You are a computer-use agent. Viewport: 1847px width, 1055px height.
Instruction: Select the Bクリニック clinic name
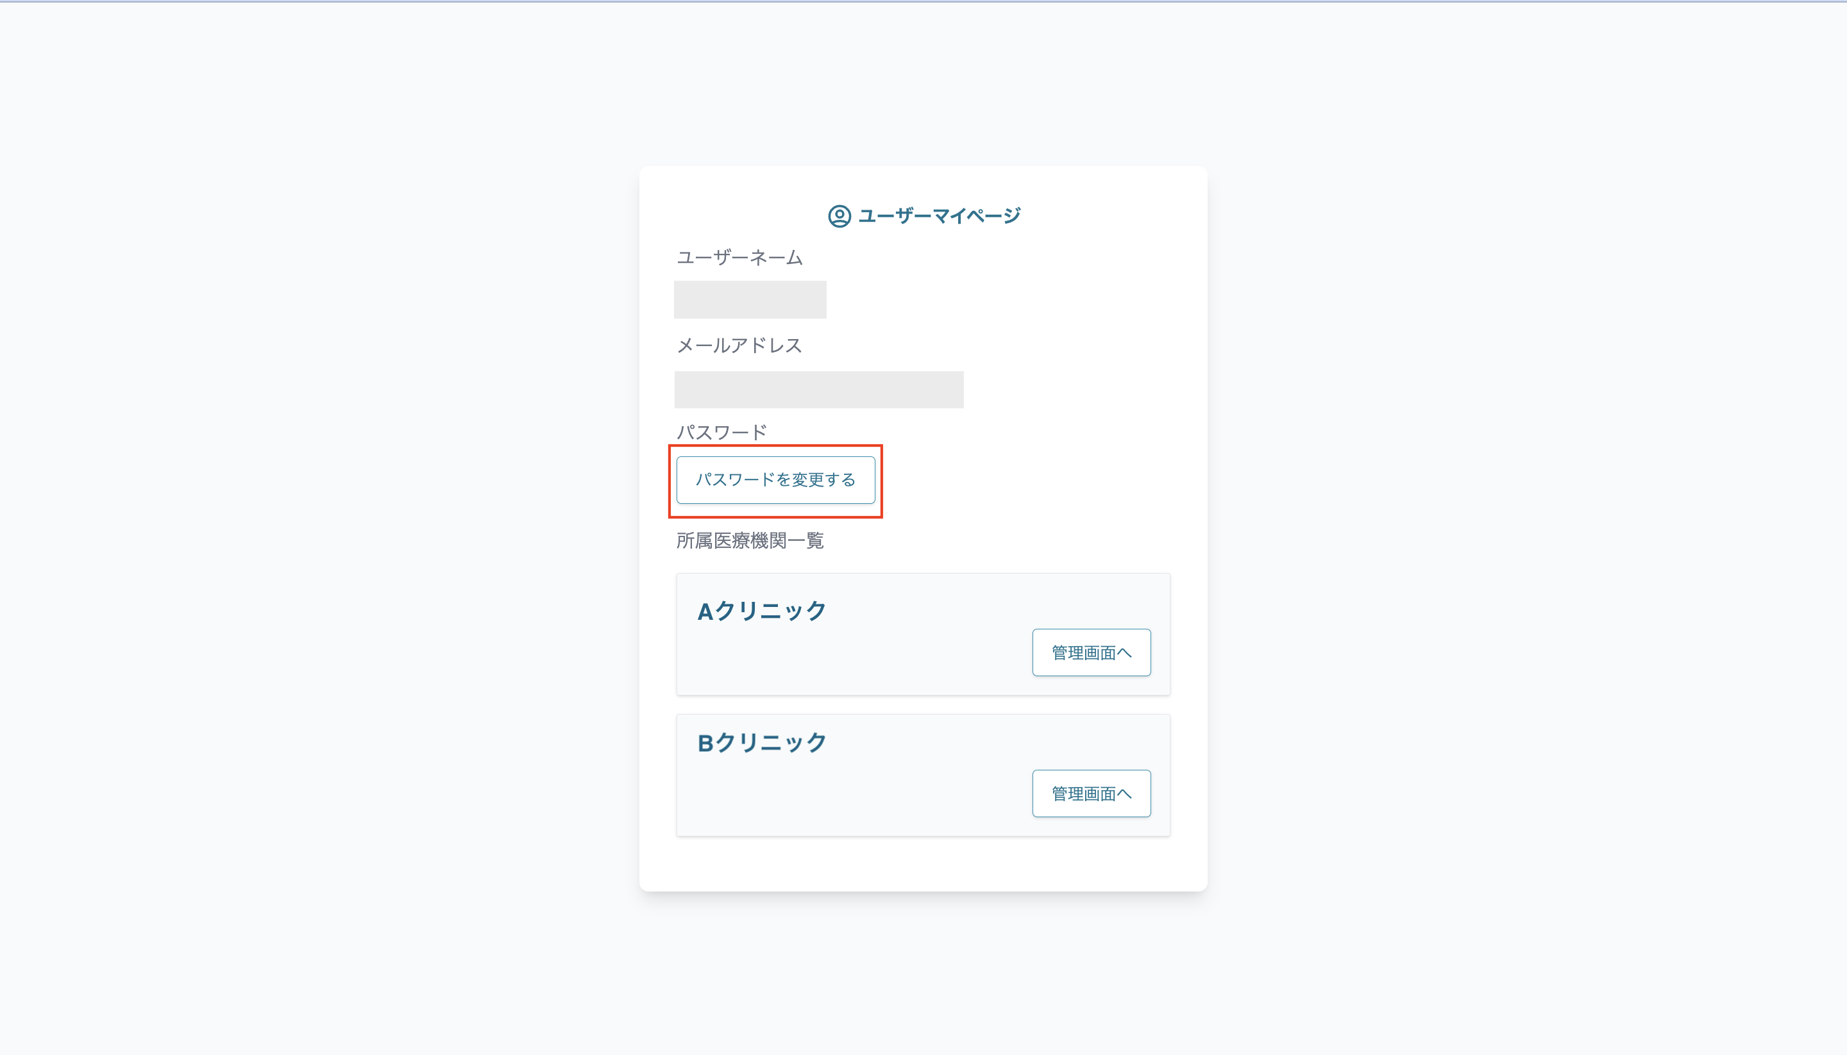(761, 743)
